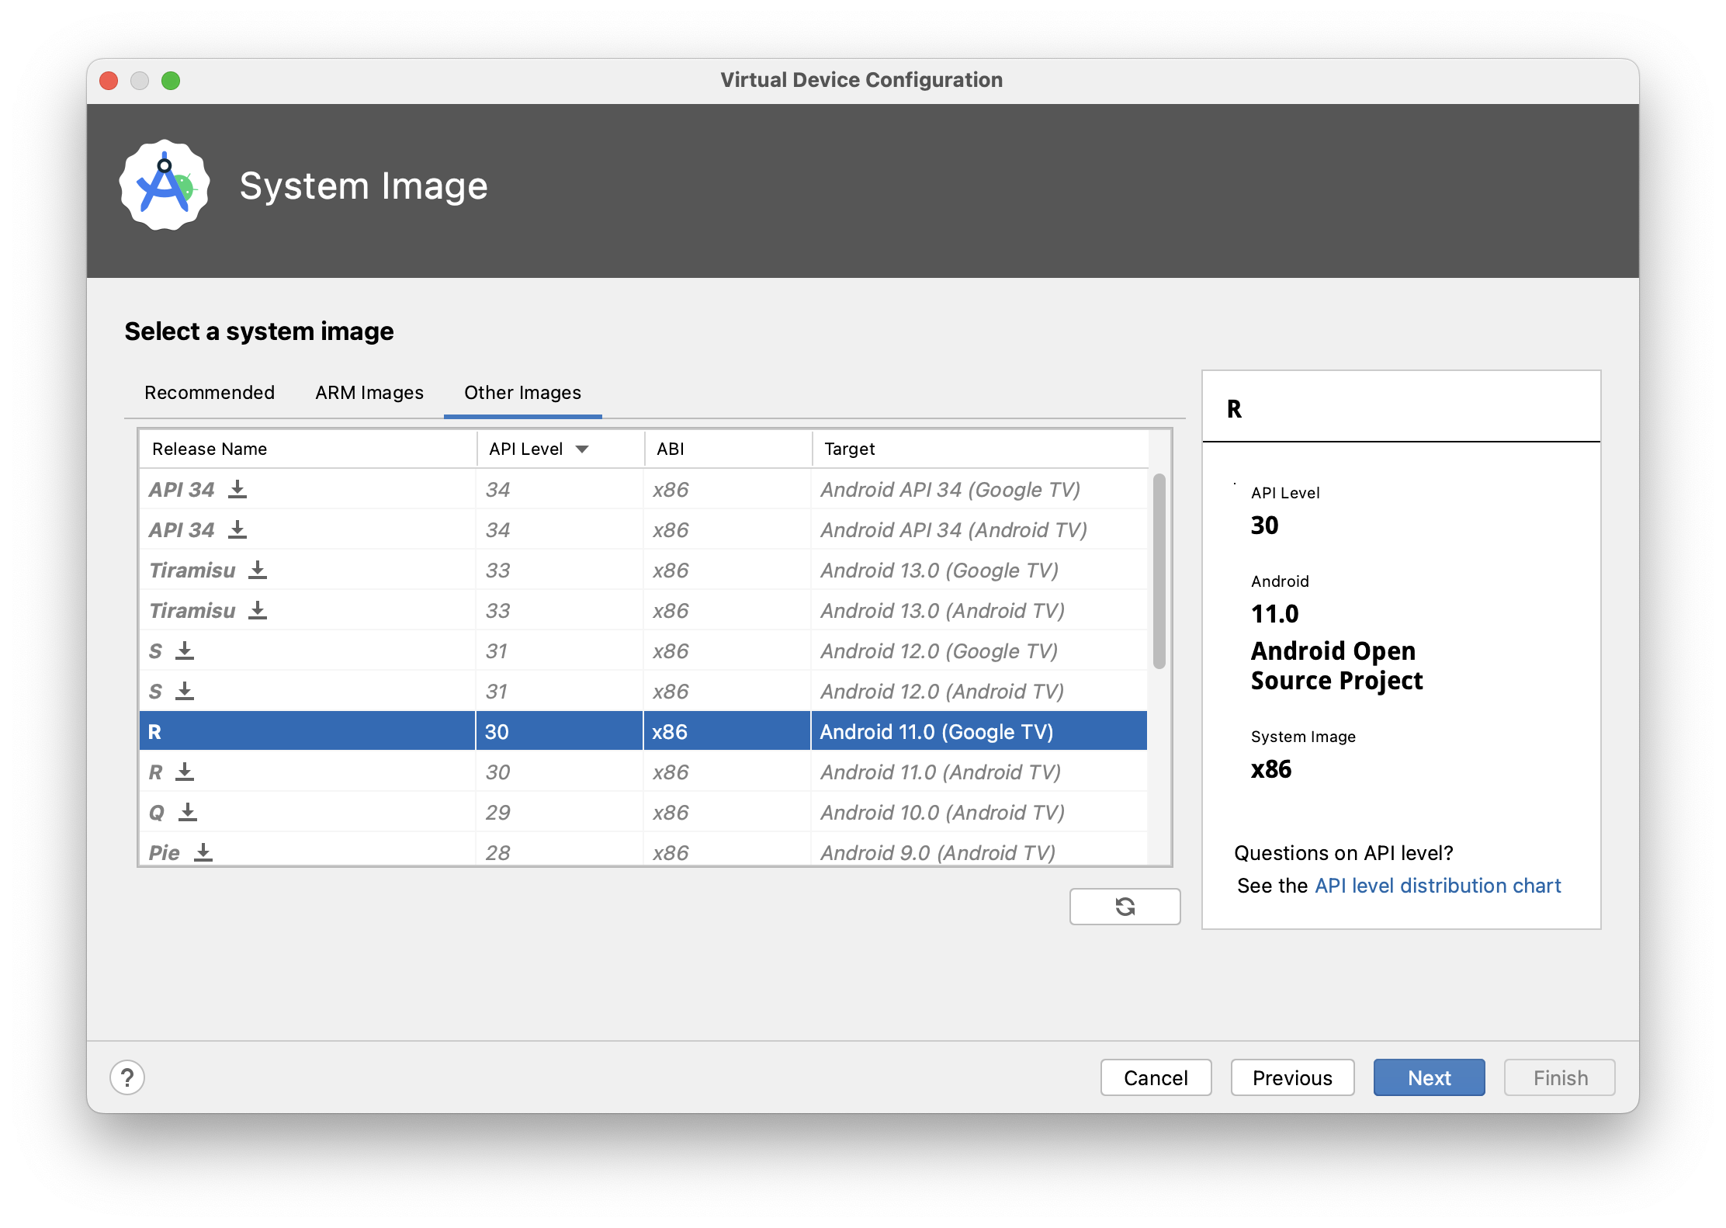Download Pie Android 9.0 image

tap(203, 852)
